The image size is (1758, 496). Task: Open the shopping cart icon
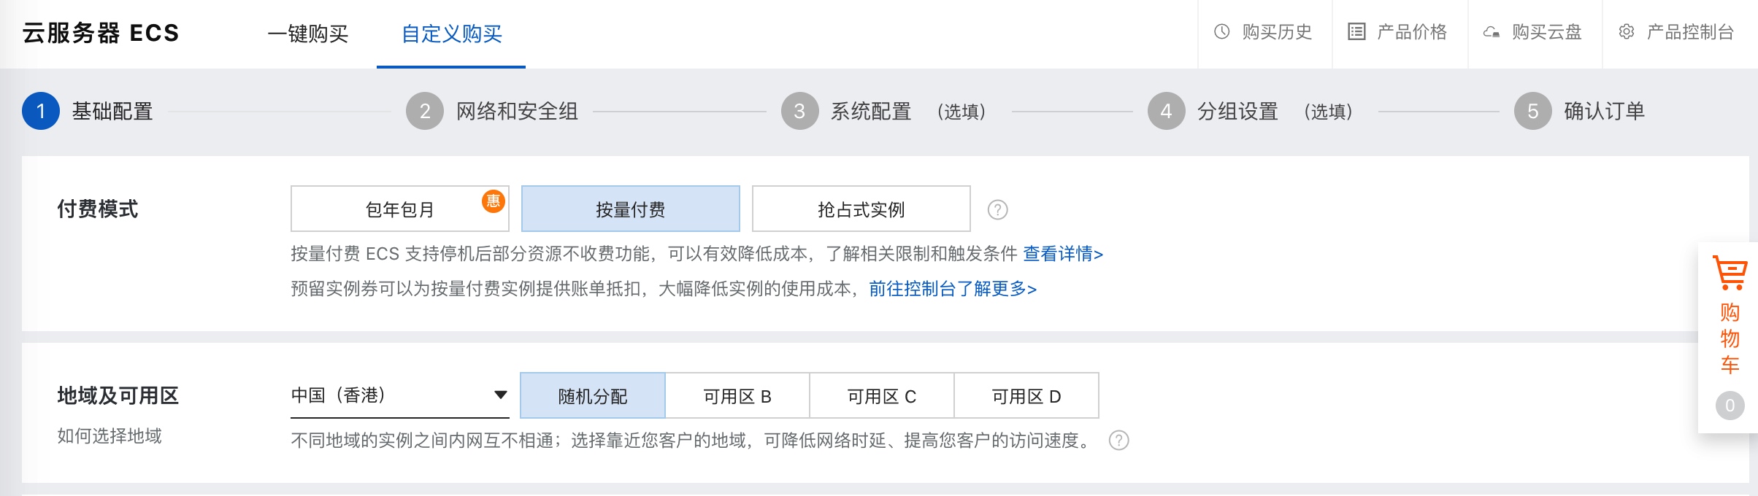[x=1730, y=273]
